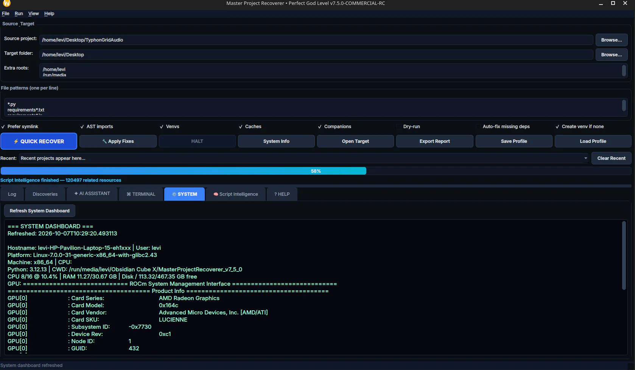Screen dimensions: 635x370
Task: Click Export Report
Action: click(x=435, y=141)
